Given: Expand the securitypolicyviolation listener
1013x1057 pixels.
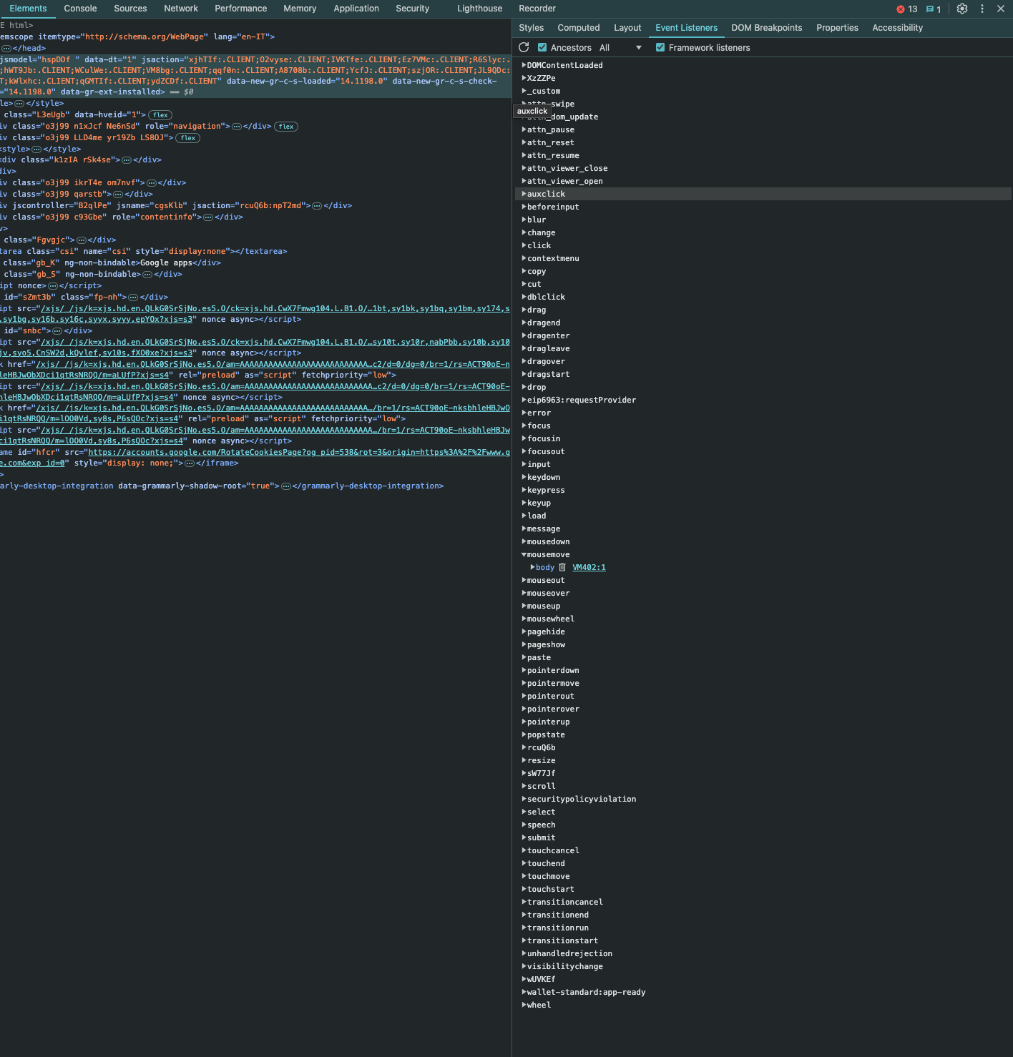Looking at the screenshot, I should (x=524, y=799).
